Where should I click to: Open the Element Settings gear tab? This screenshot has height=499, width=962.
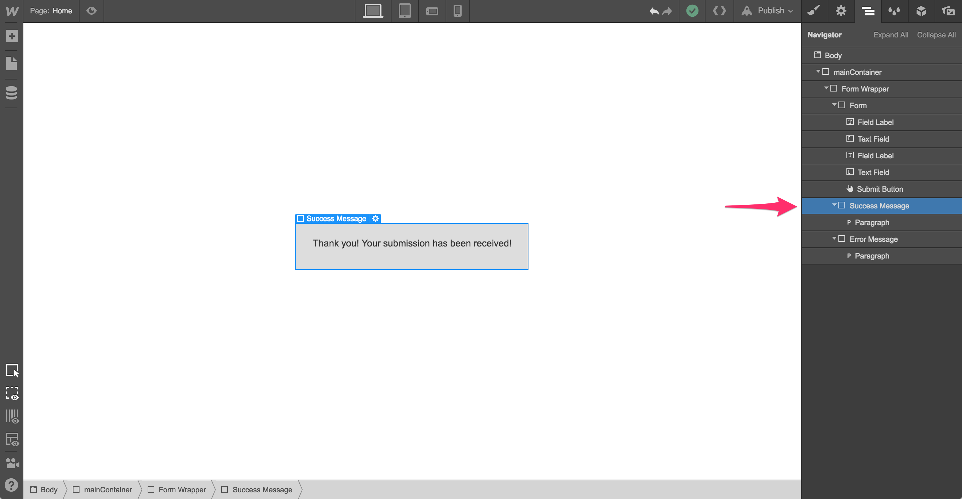841,11
